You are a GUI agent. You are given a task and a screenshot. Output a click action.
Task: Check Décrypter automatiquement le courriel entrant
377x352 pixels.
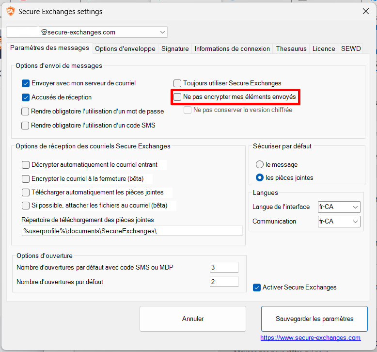tap(26, 165)
